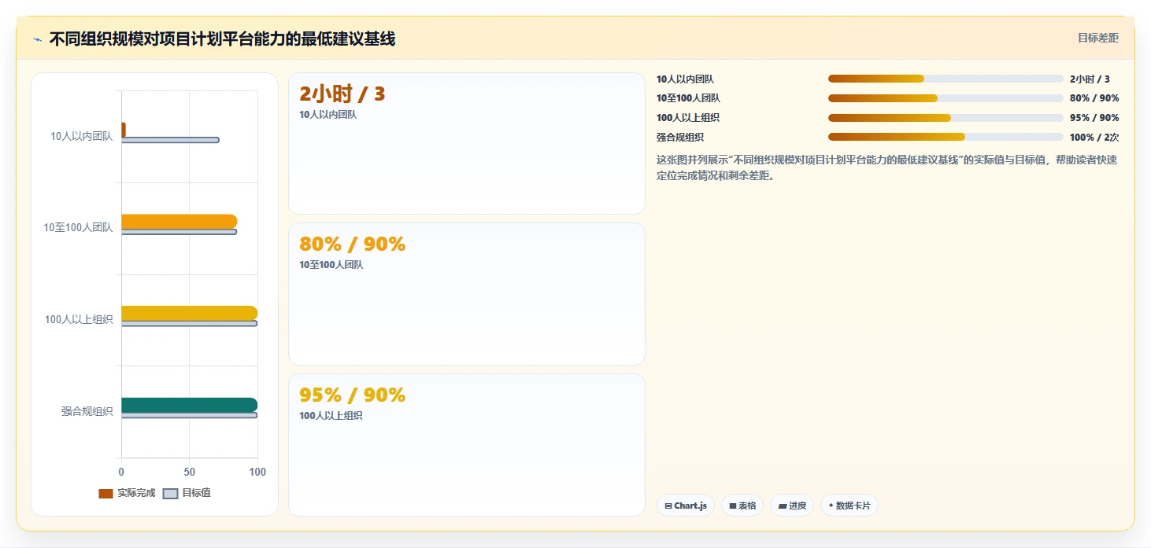1151x548 pixels.
Task: Click the x-axis value 100
Action: pos(257,472)
